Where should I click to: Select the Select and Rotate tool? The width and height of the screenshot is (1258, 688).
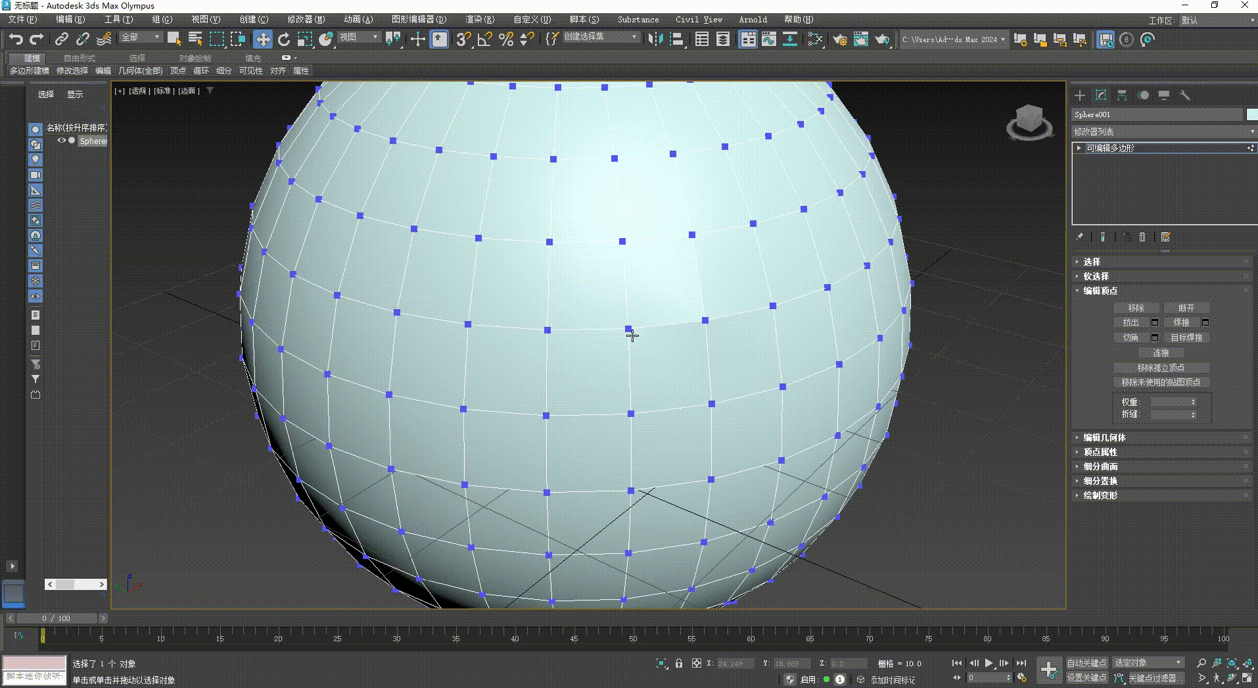coord(284,39)
